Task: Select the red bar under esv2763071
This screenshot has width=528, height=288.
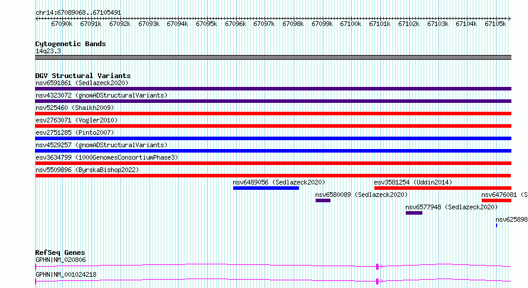Action: [273, 126]
